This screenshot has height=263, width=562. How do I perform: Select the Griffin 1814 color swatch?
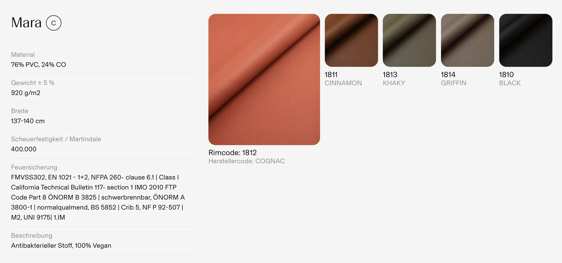pos(467,40)
